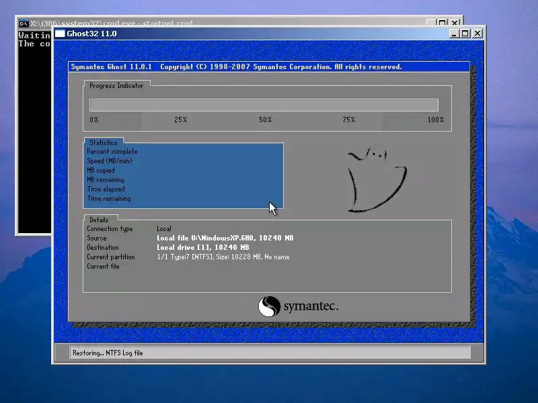Viewport: 538px width, 403px height.
Task: Click the Details group label
Action: coord(99,220)
